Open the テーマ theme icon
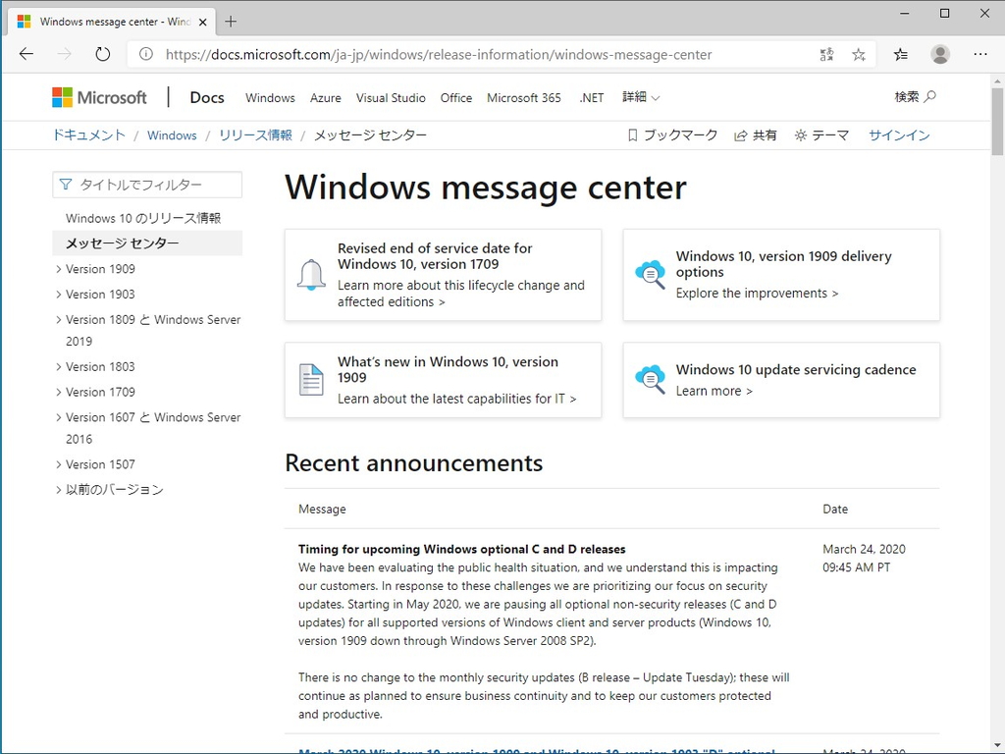This screenshot has width=1005, height=754. (801, 135)
